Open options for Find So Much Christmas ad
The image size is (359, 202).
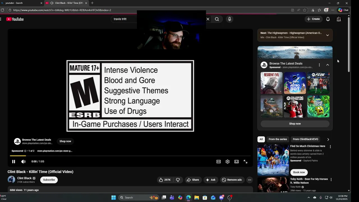[x=330, y=146]
